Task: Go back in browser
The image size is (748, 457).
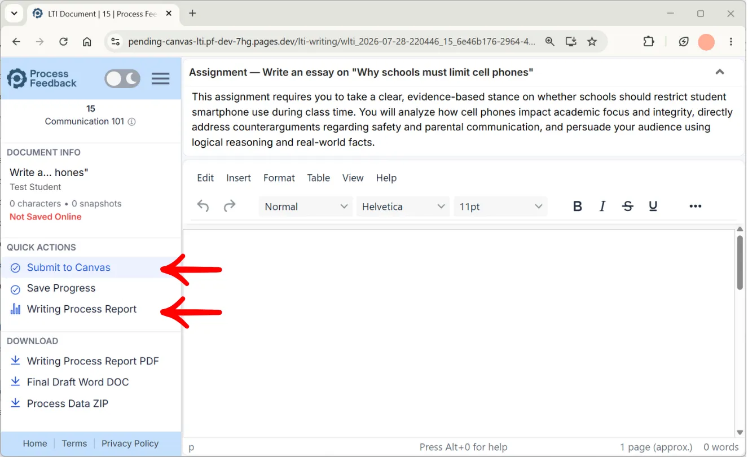Action: (x=16, y=42)
